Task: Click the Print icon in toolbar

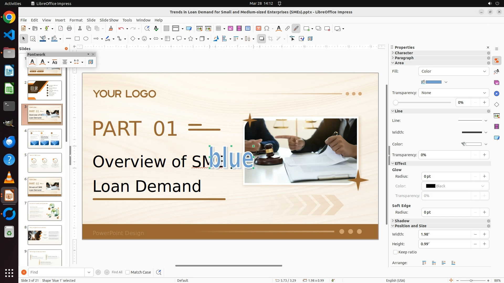Action: click(x=69, y=29)
